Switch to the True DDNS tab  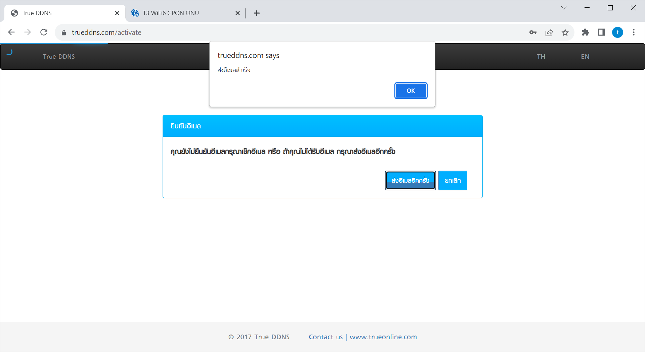64,13
